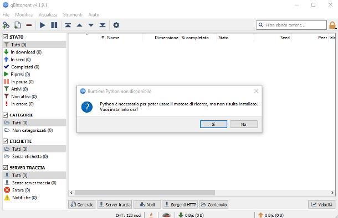Click No in the Python dialog
Viewport: 338px width, 218px height.
244,124
